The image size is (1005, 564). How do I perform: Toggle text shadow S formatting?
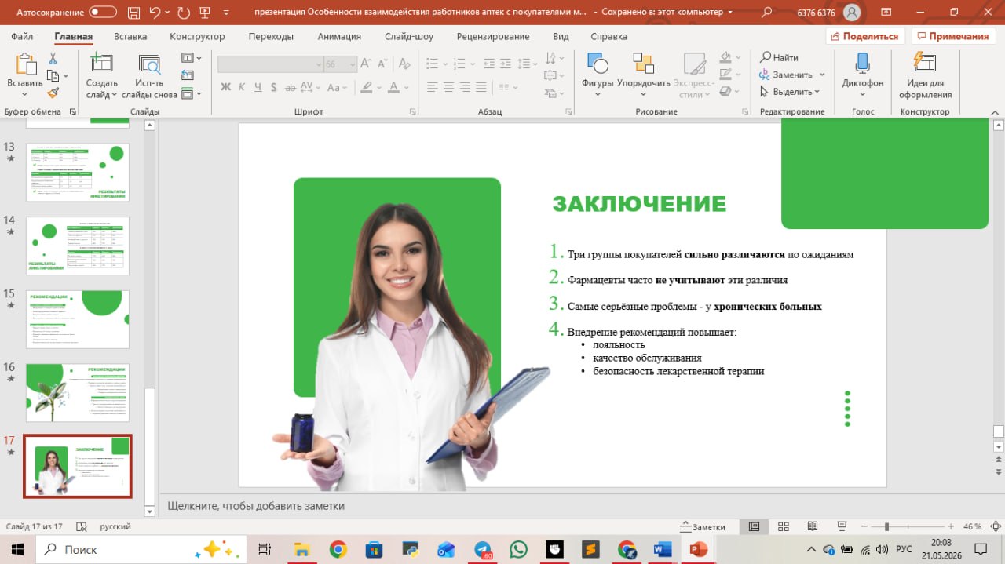(x=273, y=87)
